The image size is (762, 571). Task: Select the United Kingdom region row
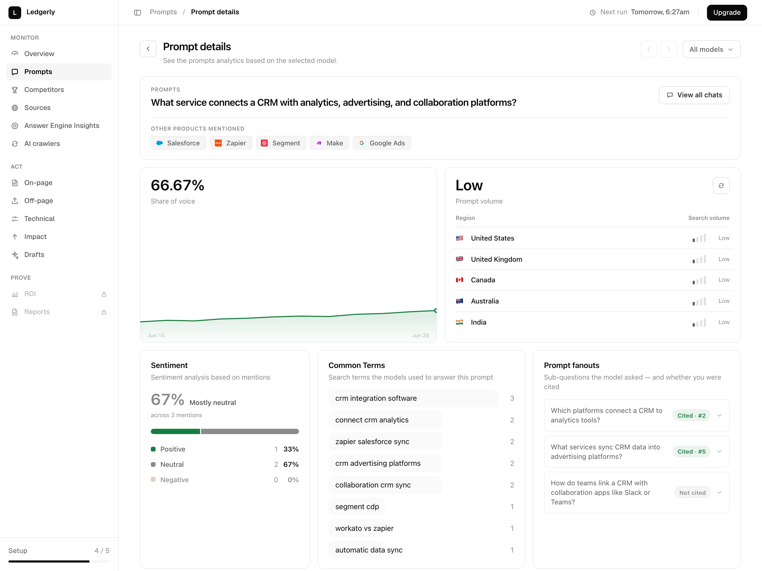pyautogui.click(x=592, y=259)
